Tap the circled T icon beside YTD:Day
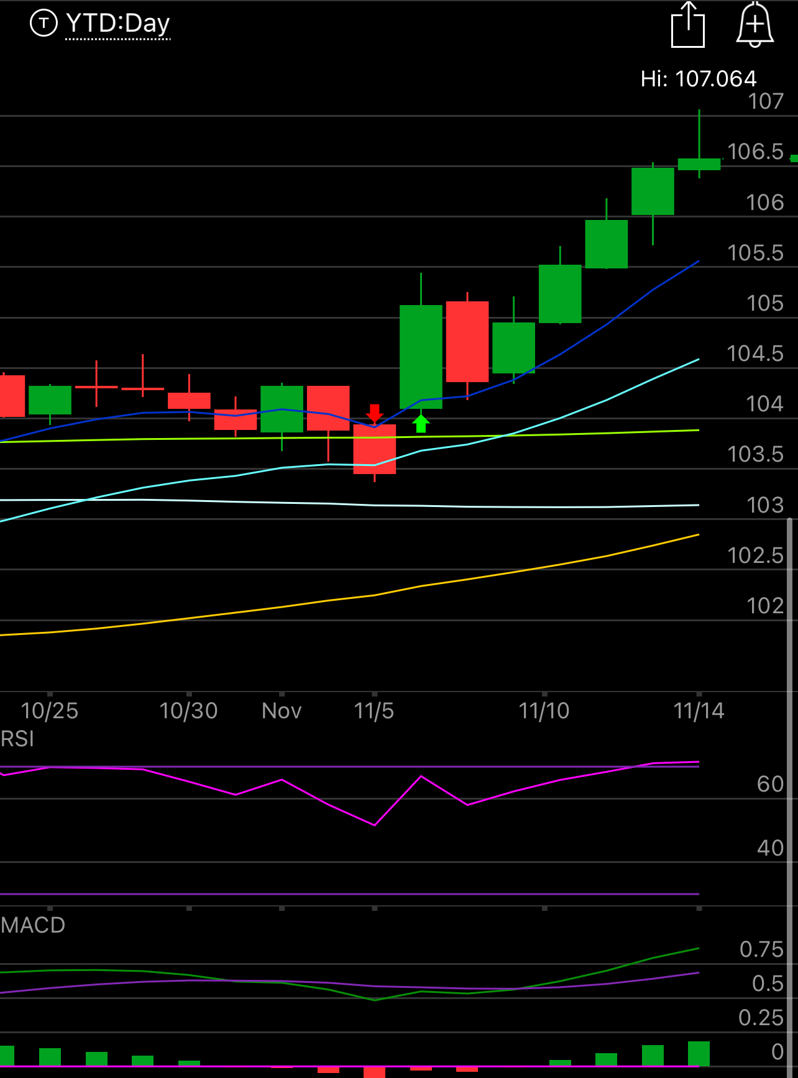 click(44, 24)
